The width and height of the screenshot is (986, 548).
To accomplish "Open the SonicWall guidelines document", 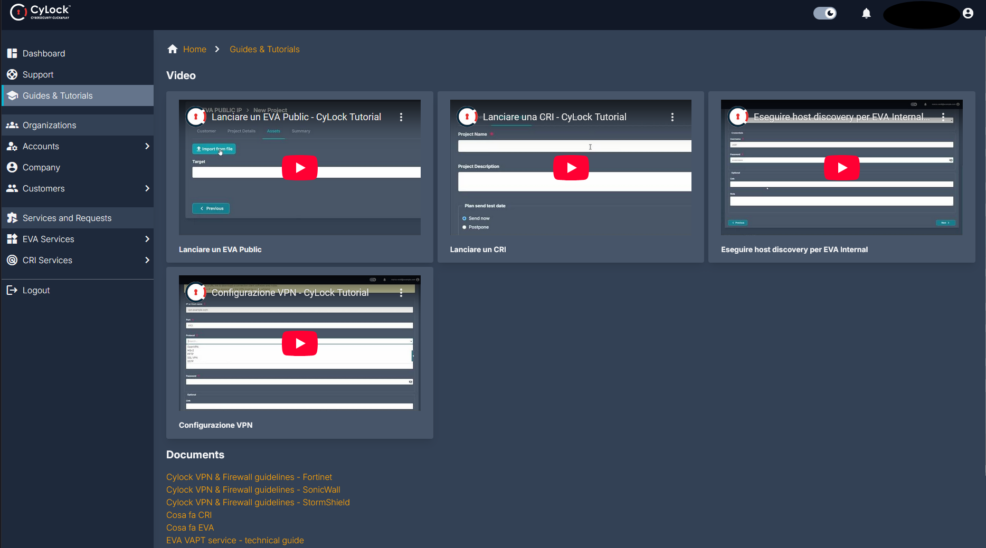I will click(x=253, y=489).
